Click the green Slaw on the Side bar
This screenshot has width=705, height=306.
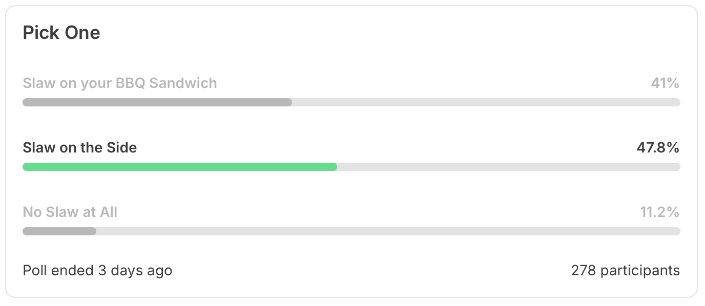[180, 167]
